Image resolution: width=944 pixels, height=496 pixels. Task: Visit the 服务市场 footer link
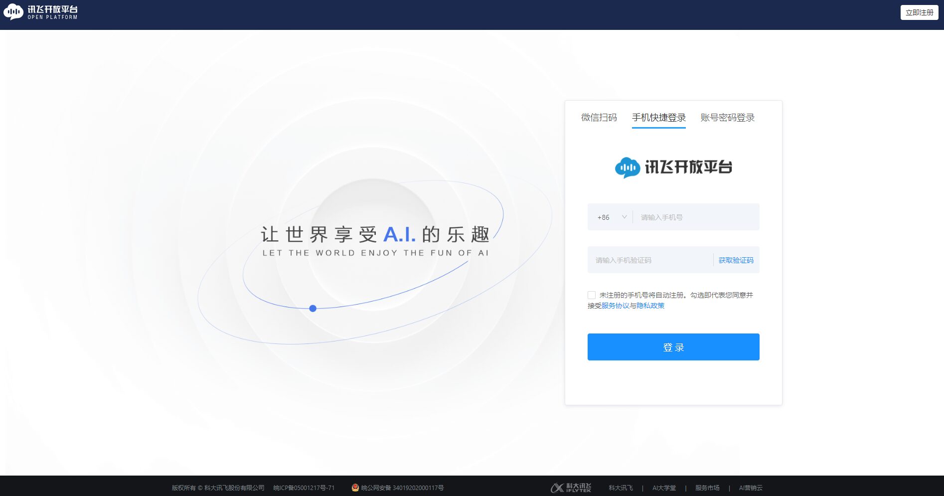pos(707,488)
